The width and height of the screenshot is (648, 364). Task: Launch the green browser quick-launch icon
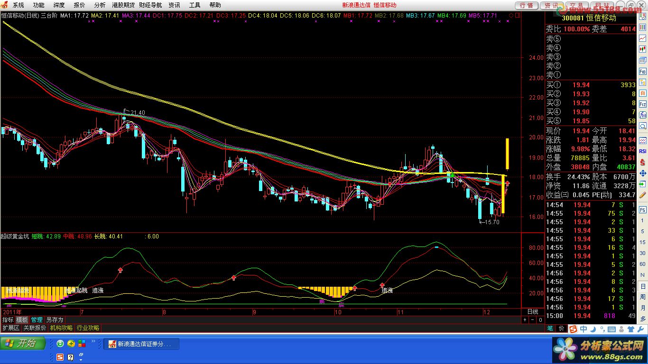point(60,343)
